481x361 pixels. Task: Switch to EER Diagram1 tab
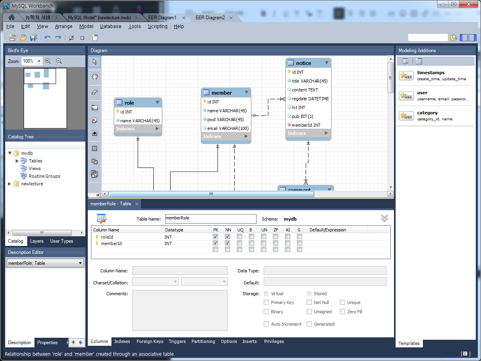pyautogui.click(x=162, y=18)
